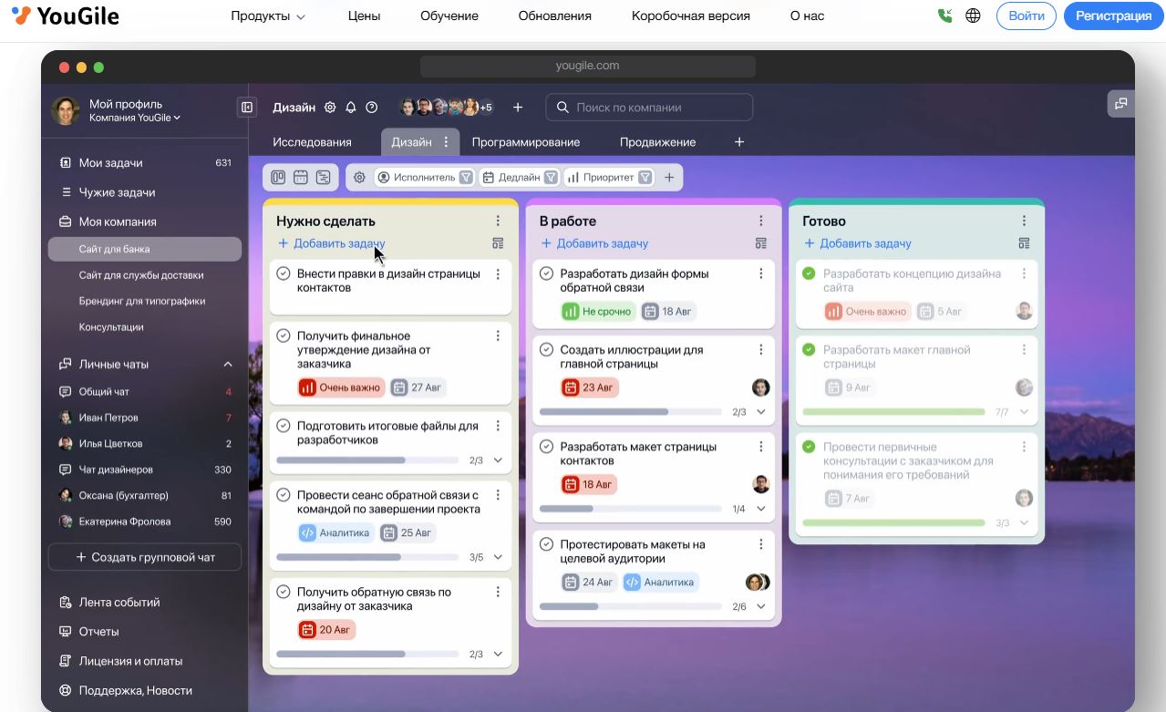Open Сайт для службы доставки project
The width and height of the screenshot is (1166, 712).
click(141, 274)
